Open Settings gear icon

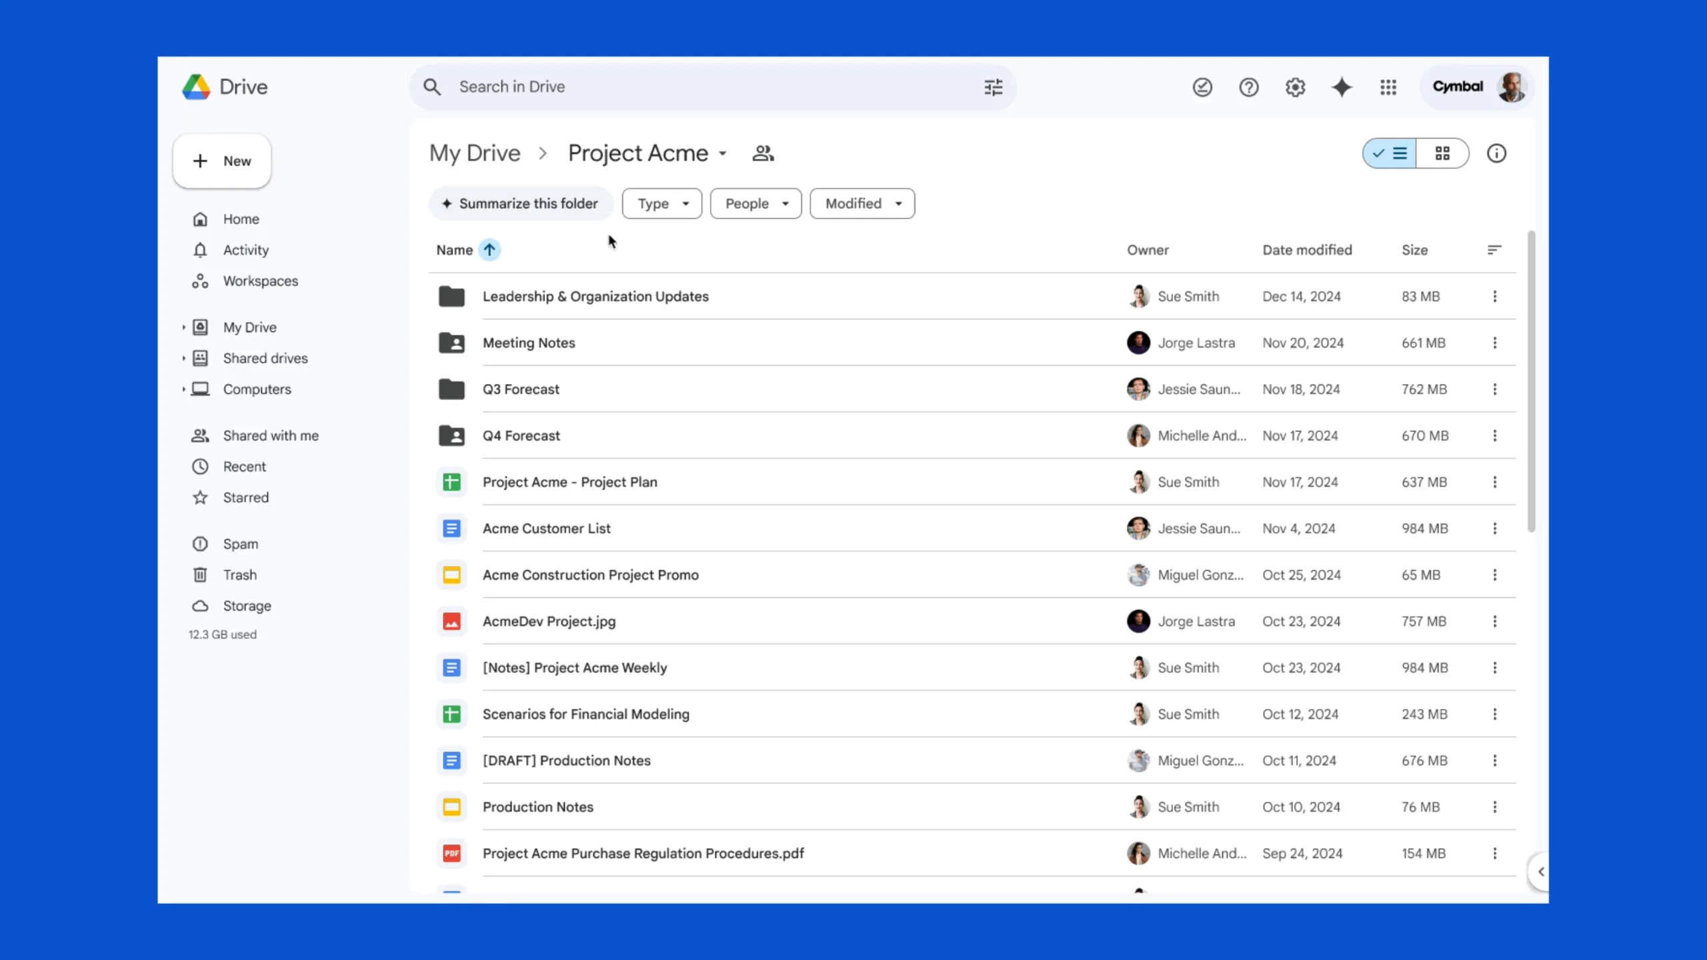tap(1295, 87)
